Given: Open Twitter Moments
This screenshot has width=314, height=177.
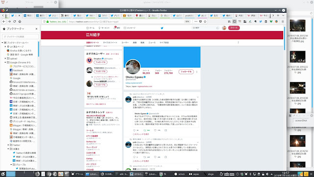Looking at the screenshot, I should [104, 28].
